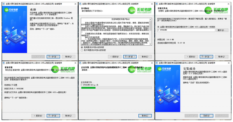Click 取消 in the 正在安装 progress window
The image size is (233, 122).
pyautogui.click(x=145, y=116)
